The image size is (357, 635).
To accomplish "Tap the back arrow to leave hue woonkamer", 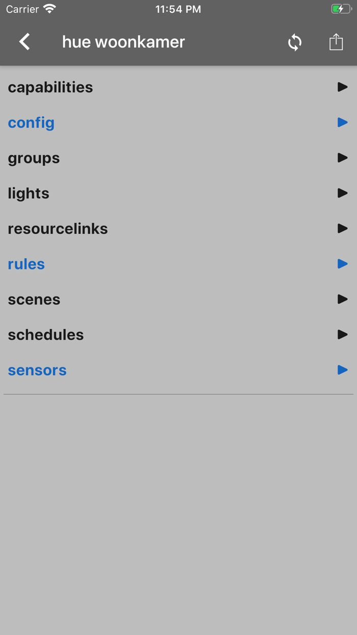I will (x=23, y=41).
